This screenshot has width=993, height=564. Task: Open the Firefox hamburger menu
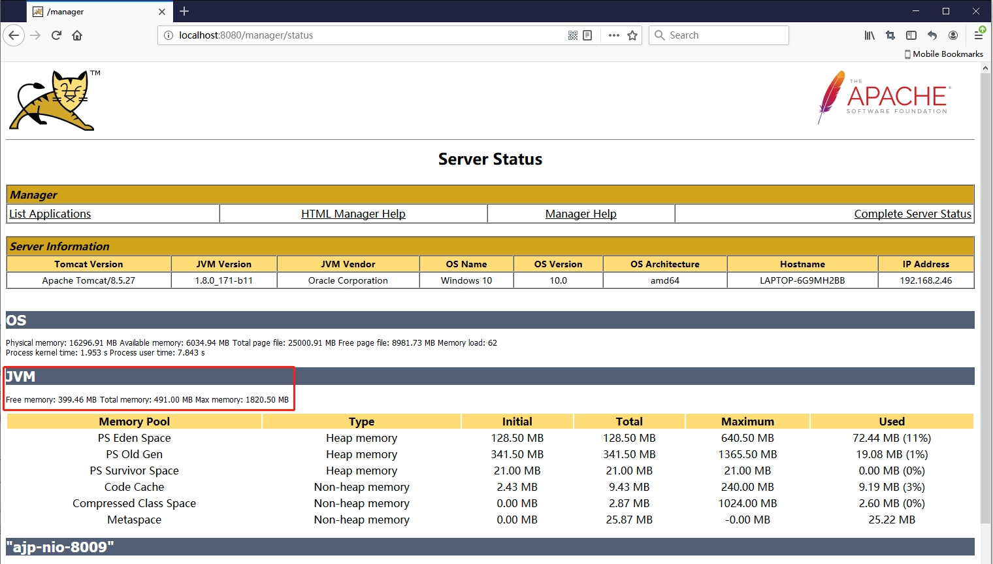[979, 35]
